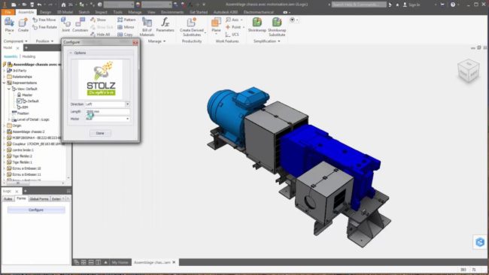Image resolution: width=489 pixels, height=275 pixels.
Task: Select the Mirror tool
Action: click(x=126, y=27)
